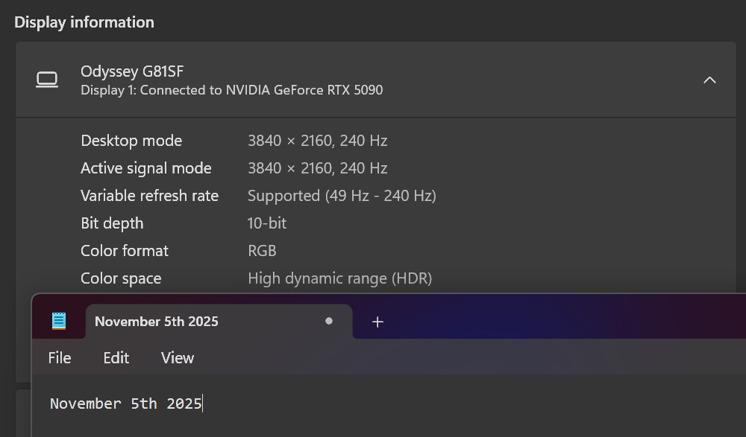Click unsaved-changes dot on November 5th 2025 tab

click(329, 321)
